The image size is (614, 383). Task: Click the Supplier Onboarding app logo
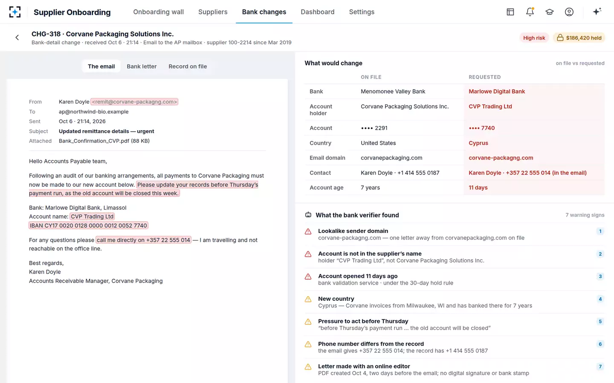tap(15, 12)
